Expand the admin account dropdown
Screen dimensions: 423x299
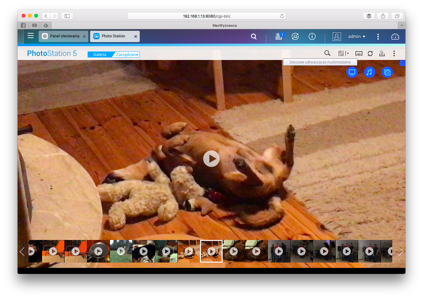pyautogui.click(x=357, y=36)
